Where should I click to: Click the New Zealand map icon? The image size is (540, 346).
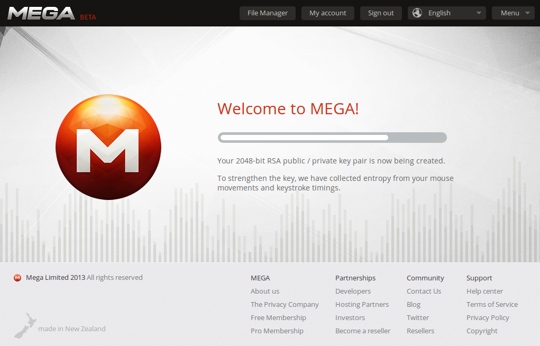point(25,325)
